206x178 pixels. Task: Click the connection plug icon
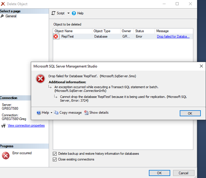point(3,126)
